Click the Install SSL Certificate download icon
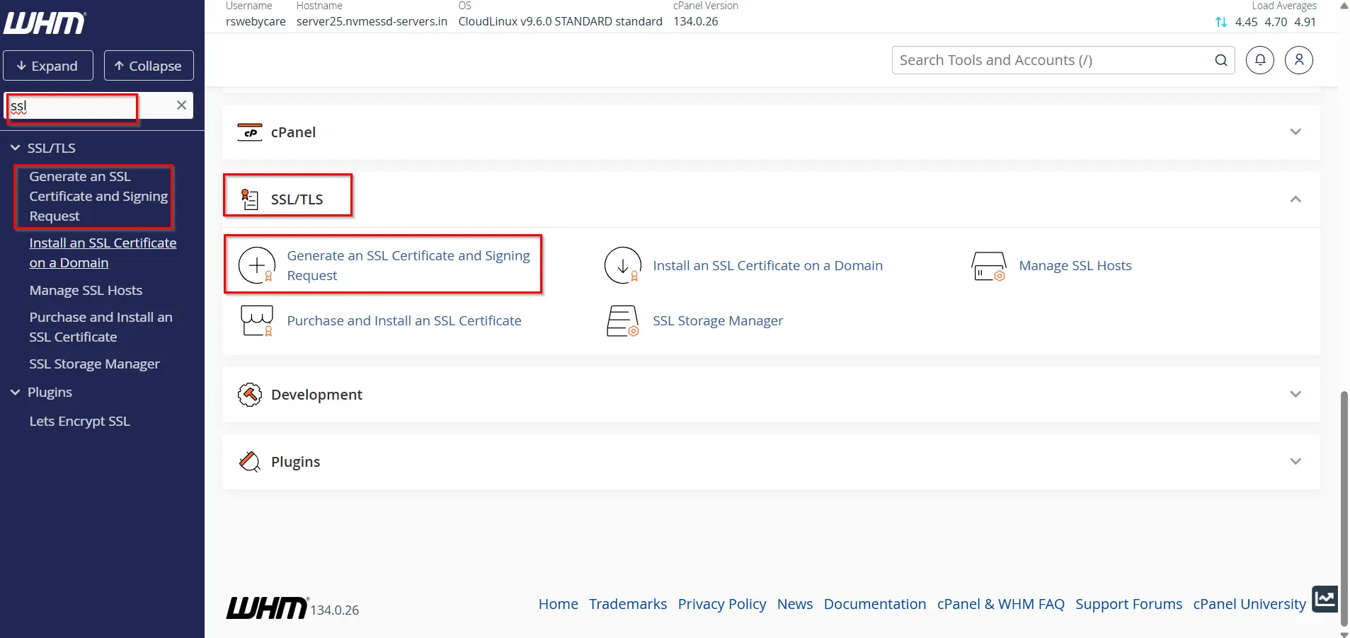 (623, 265)
